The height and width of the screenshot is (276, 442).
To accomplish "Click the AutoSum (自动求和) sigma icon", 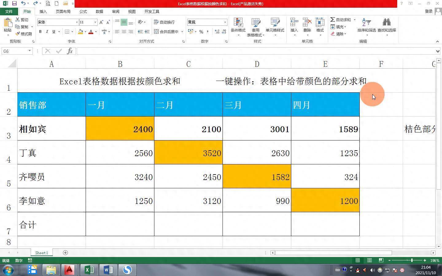I will 333,20.
